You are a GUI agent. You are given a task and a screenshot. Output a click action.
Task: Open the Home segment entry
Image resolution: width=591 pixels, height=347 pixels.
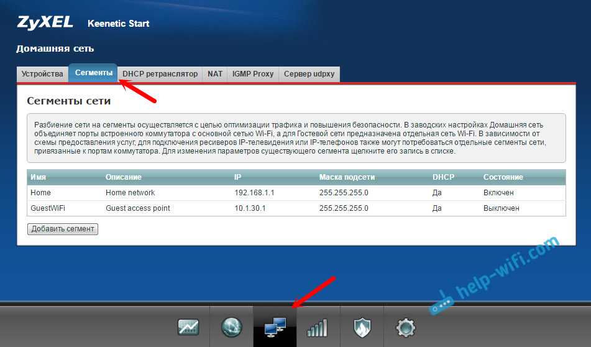coord(296,193)
